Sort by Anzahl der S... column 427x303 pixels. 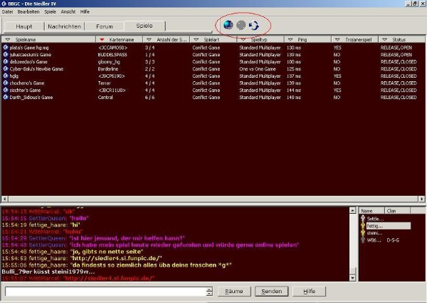(149, 40)
